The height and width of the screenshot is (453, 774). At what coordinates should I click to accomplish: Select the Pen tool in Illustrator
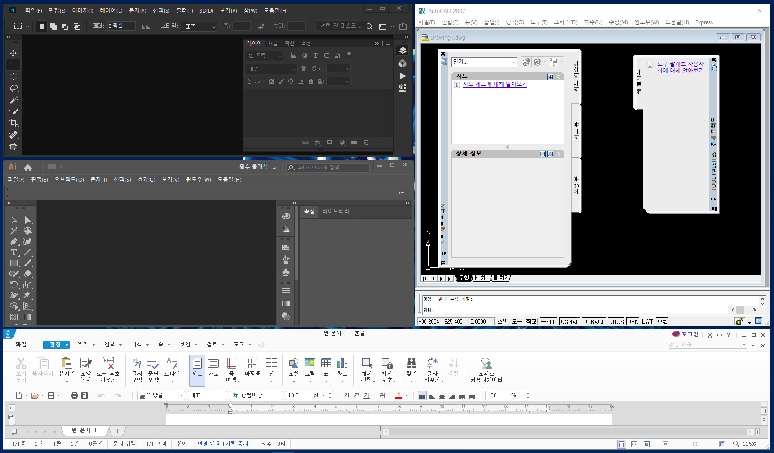14,241
